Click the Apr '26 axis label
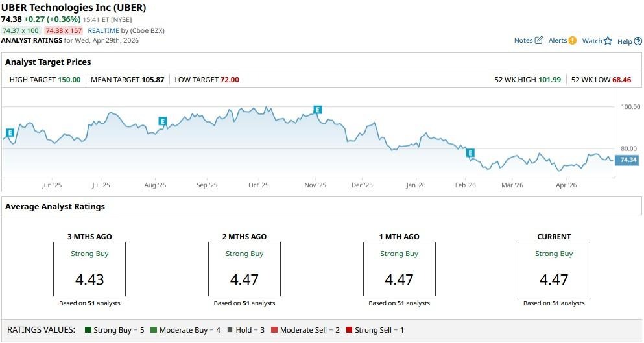Viewport: 644px width, 343px height. tap(566, 185)
